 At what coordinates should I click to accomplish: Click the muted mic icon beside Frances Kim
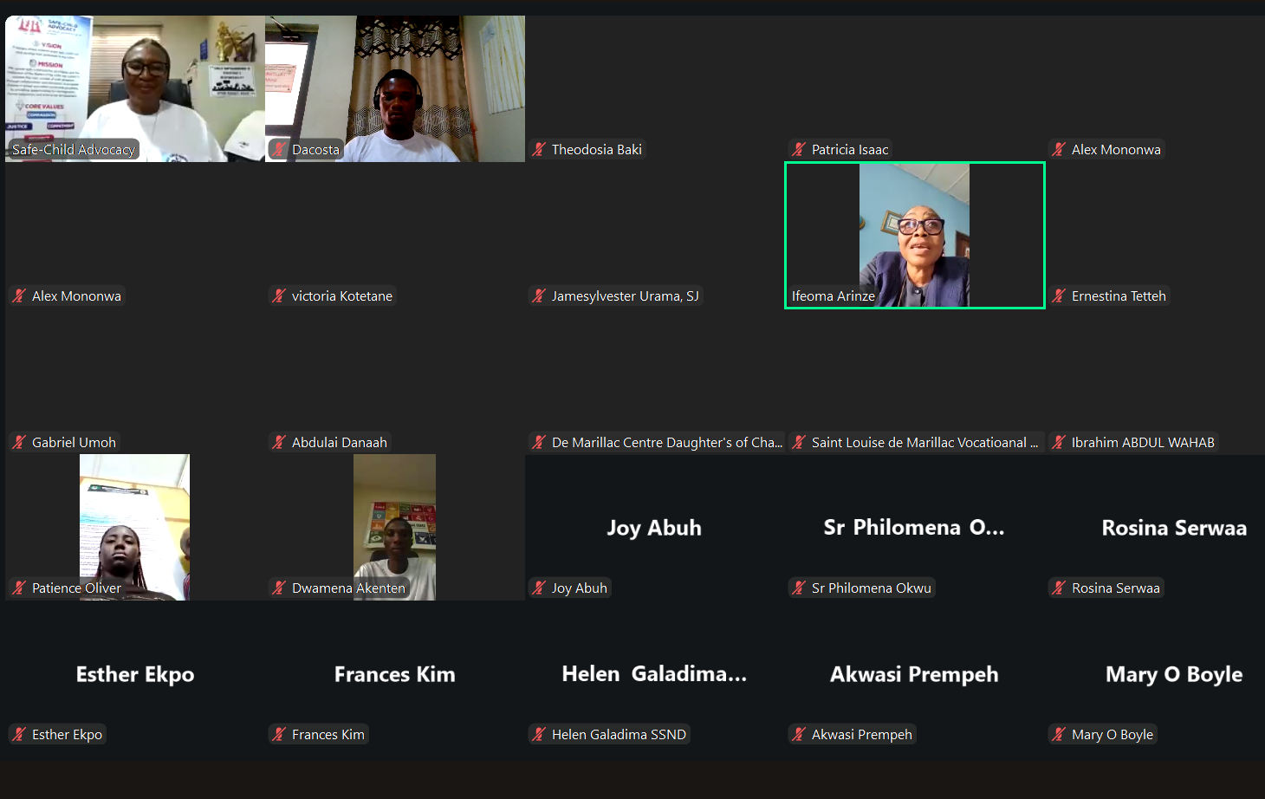279,735
